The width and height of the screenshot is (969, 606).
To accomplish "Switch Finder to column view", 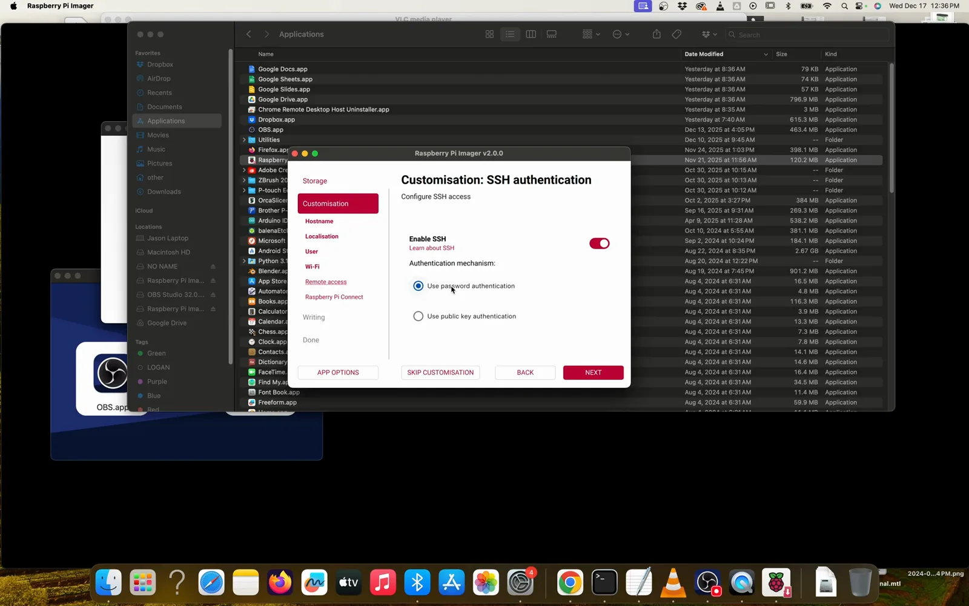I will click(531, 35).
